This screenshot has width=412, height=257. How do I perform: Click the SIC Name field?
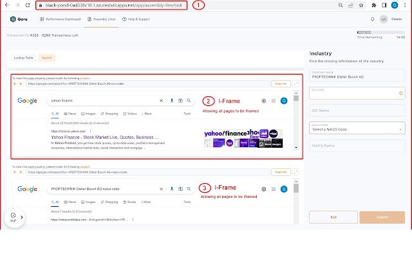(x=357, y=111)
